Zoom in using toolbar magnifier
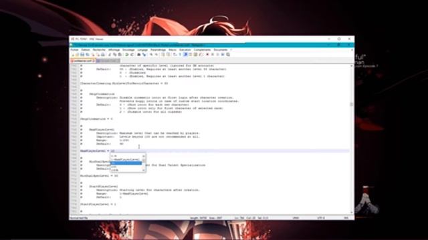 click(x=151, y=55)
